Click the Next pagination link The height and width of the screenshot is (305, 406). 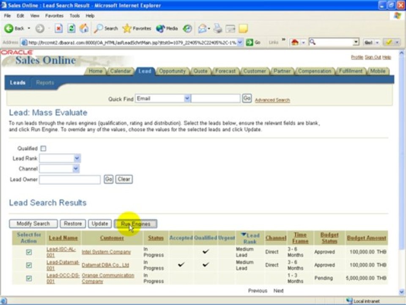click(x=278, y=291)
